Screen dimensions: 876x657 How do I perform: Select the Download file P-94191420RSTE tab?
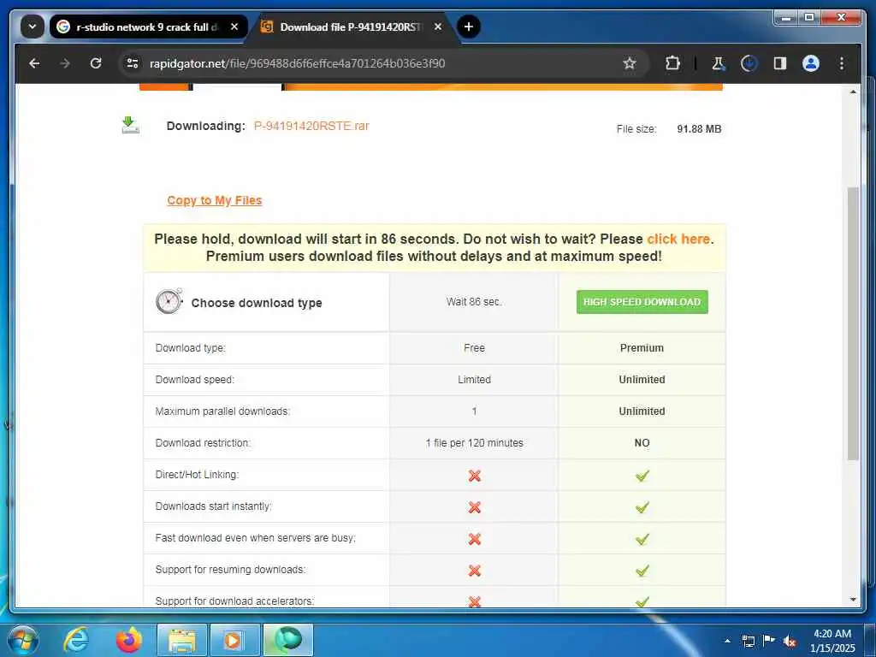coord(352,27)
